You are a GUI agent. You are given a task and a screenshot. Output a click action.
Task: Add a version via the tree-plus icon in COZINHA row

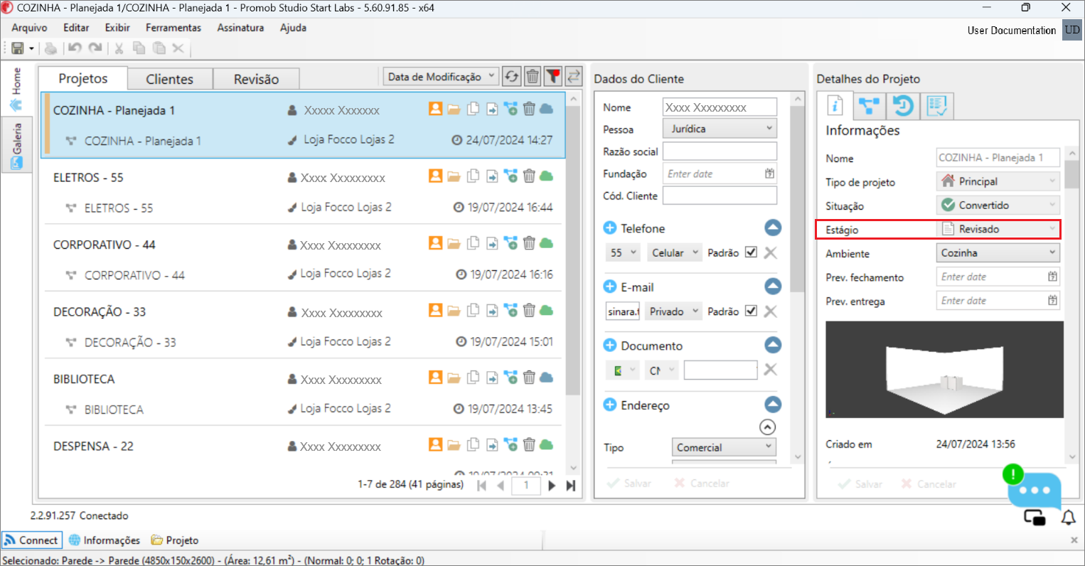tap(511, 109)
